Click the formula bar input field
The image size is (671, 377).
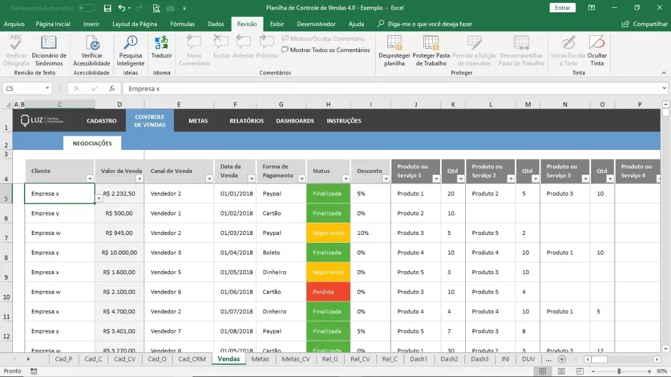click(x=391, y=88)
